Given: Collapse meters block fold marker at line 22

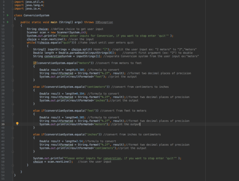Looking at the screenshot, I should 13,66.
